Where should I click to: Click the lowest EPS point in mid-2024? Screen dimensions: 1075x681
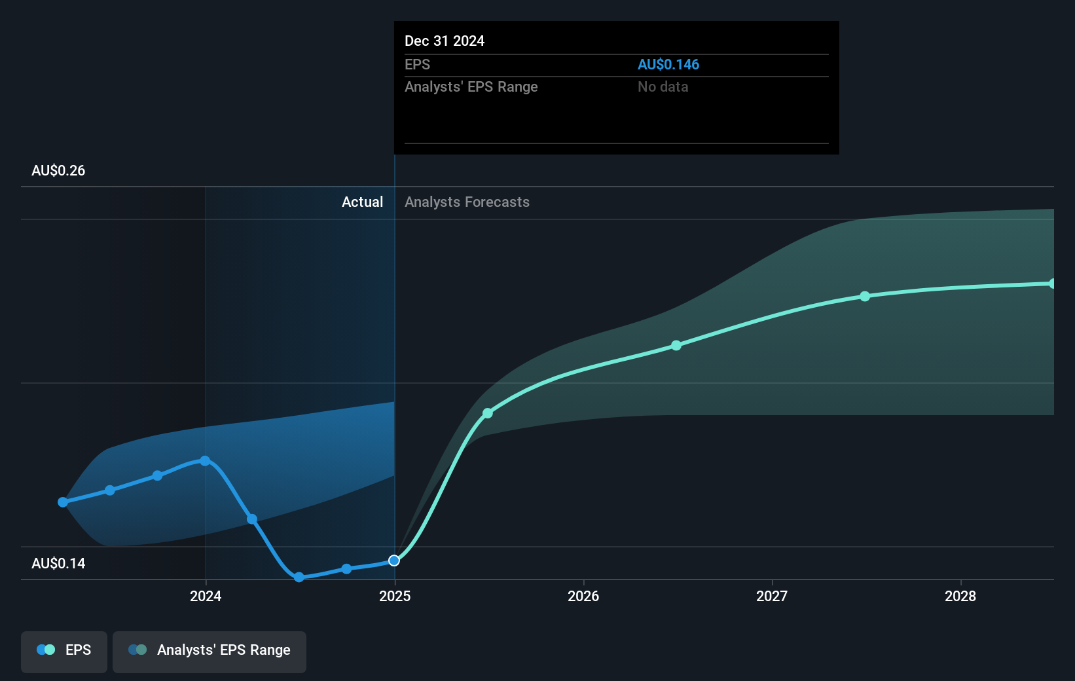coord(299,577)
